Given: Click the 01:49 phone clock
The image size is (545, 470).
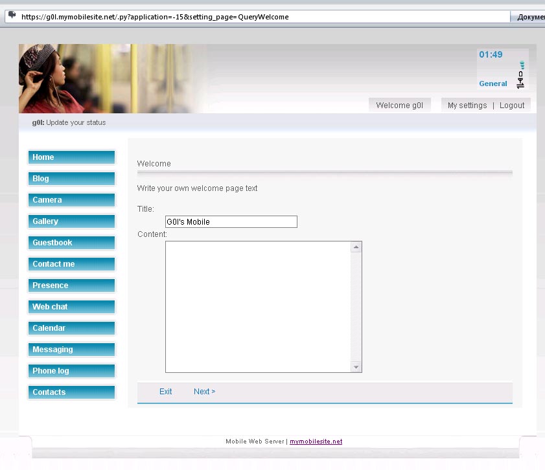Looking at the screenshot, I should [491, 54].
